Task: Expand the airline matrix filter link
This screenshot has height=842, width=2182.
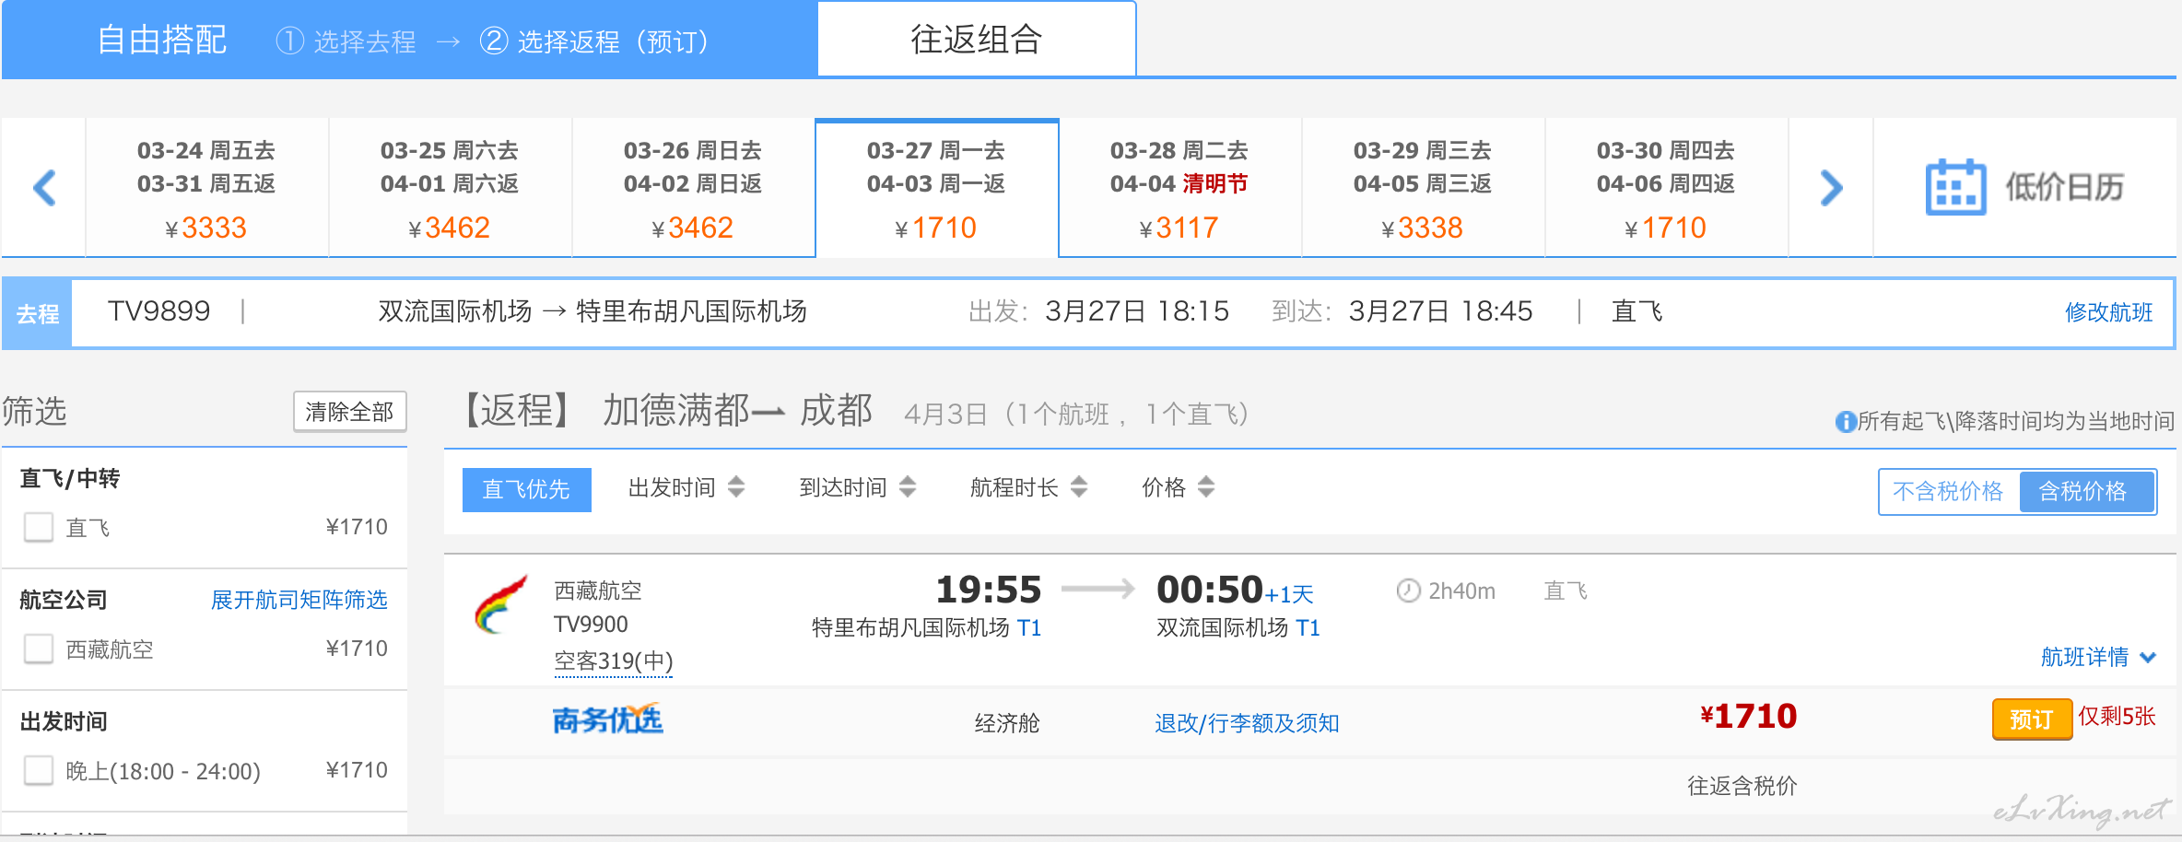Action: tap(299, 600)
